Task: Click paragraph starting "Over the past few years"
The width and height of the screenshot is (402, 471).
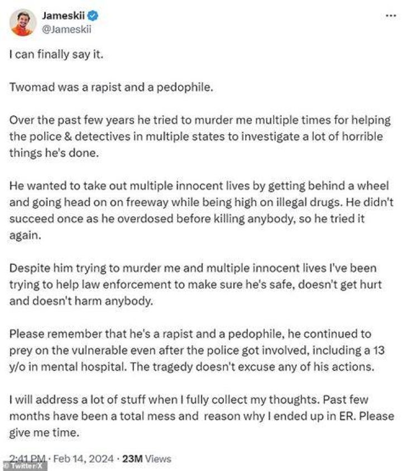Action: pos(200,136)
